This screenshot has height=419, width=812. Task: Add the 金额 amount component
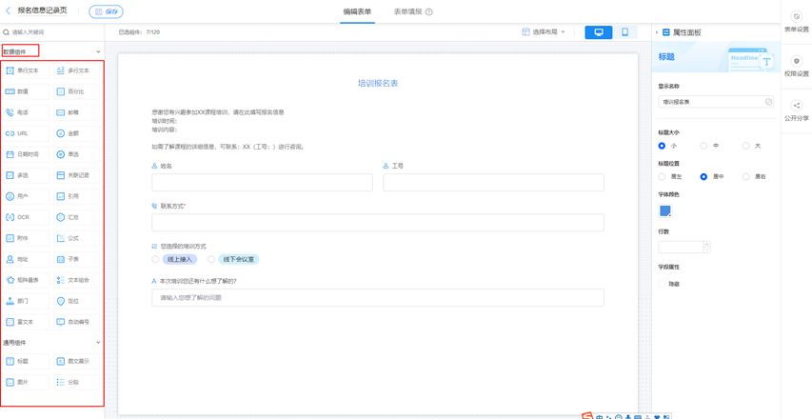point(77,133)
